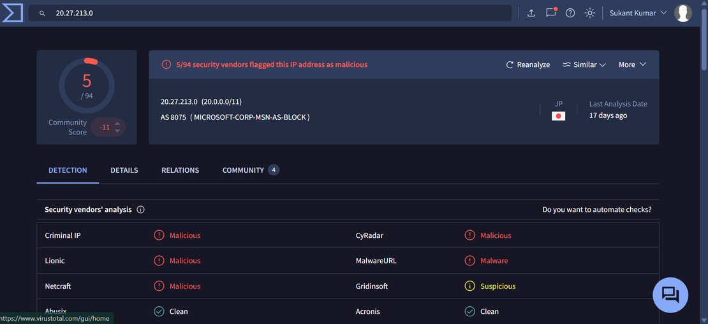Click the search magnifier icon
Image resolution: width=708 pixels, height=324 pixels.
[43, 13]
